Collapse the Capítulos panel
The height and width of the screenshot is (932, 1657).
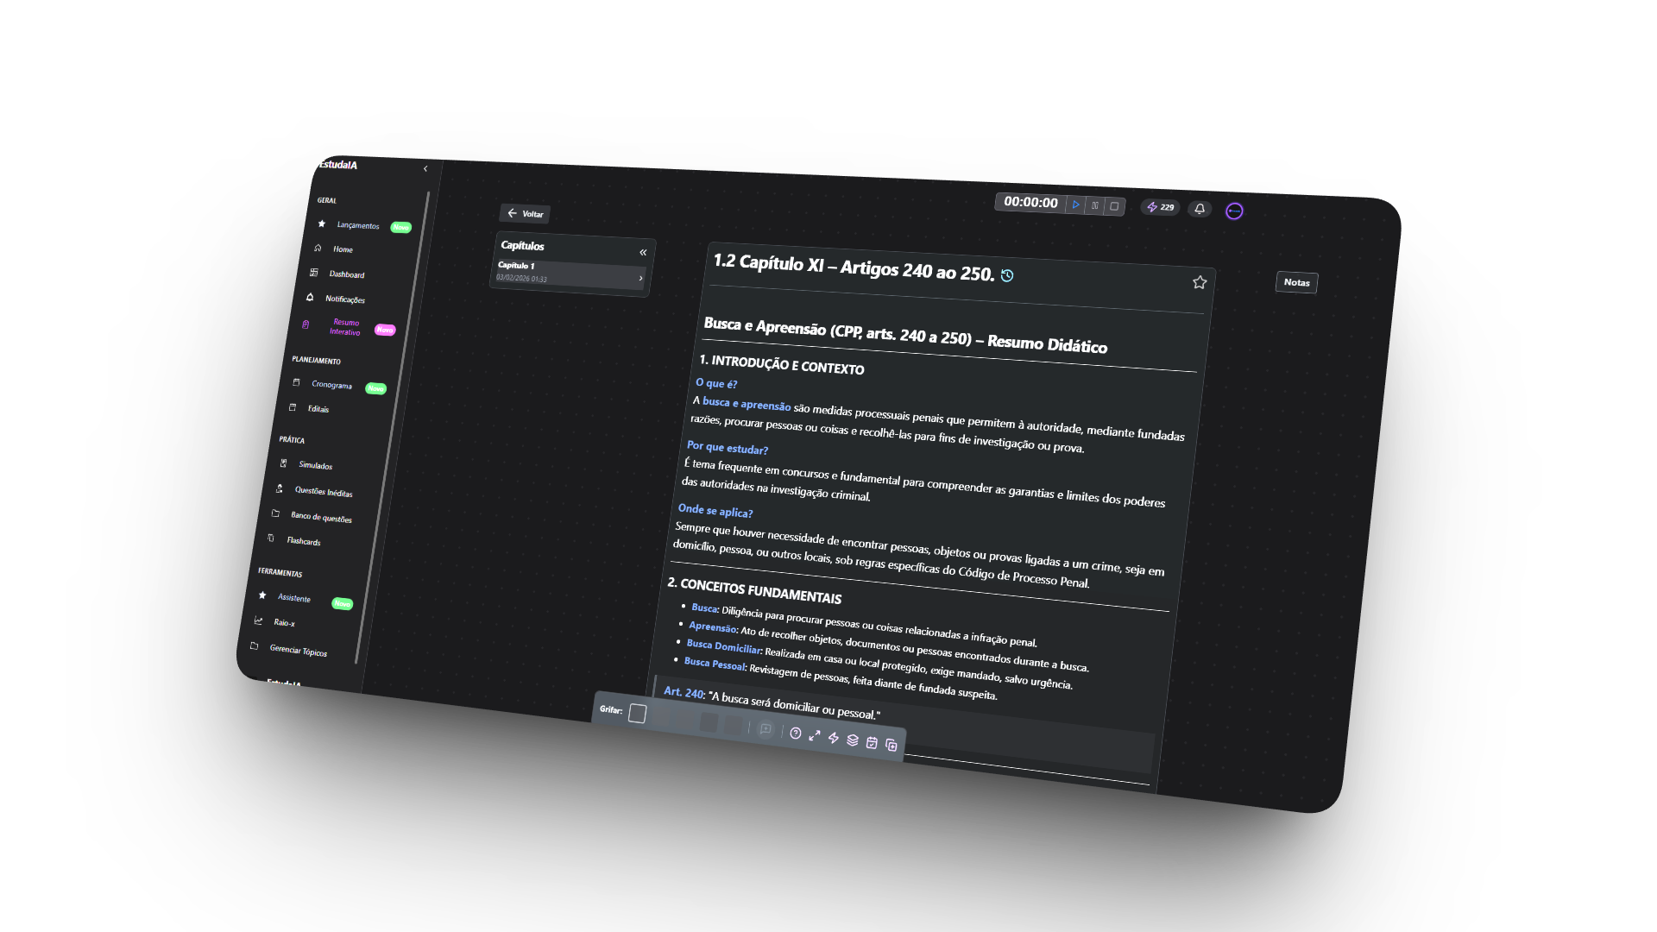coord(643,253)
